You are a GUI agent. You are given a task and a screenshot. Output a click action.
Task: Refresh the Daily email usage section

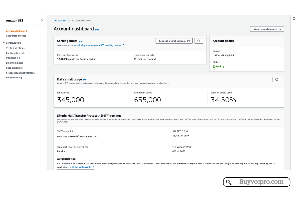[x=277, y=79]
